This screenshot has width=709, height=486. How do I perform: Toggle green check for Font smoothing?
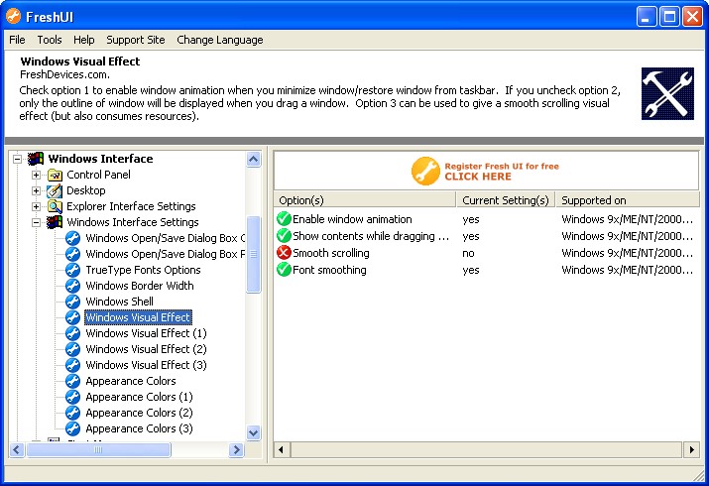pos(284,270)
